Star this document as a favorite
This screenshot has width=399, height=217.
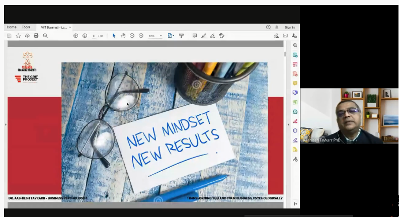(x=18, y=36)
